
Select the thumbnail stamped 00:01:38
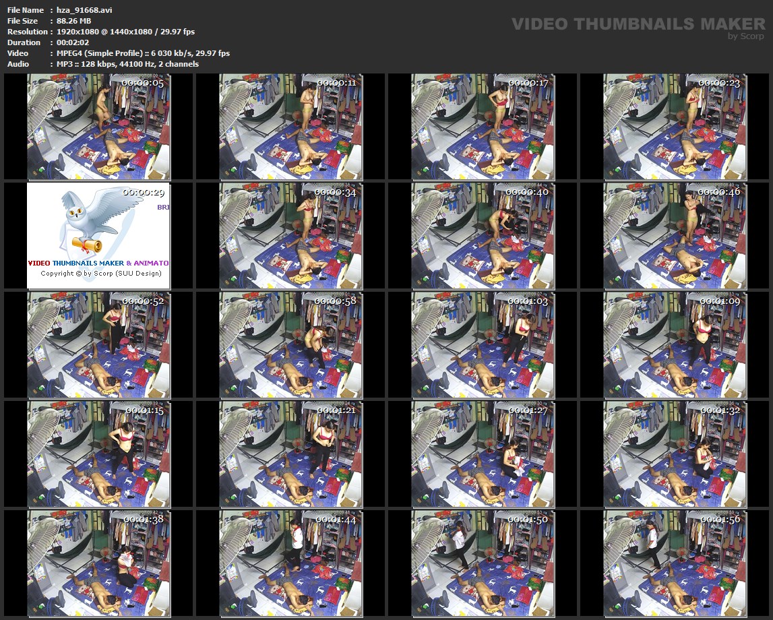click(98, 564)
